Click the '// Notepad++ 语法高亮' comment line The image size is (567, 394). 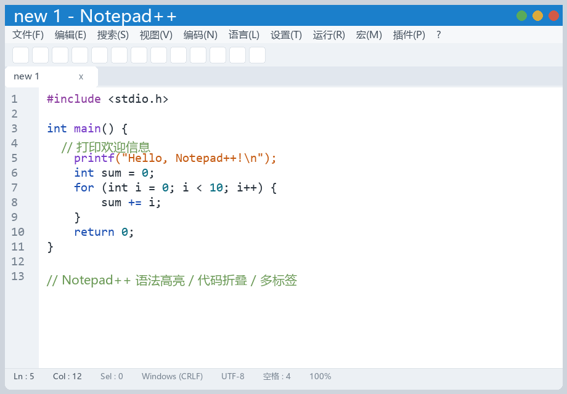[172, 280]
